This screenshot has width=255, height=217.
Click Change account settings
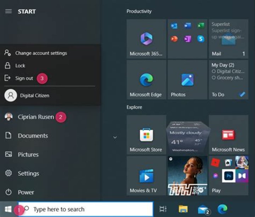click(41, 53)
